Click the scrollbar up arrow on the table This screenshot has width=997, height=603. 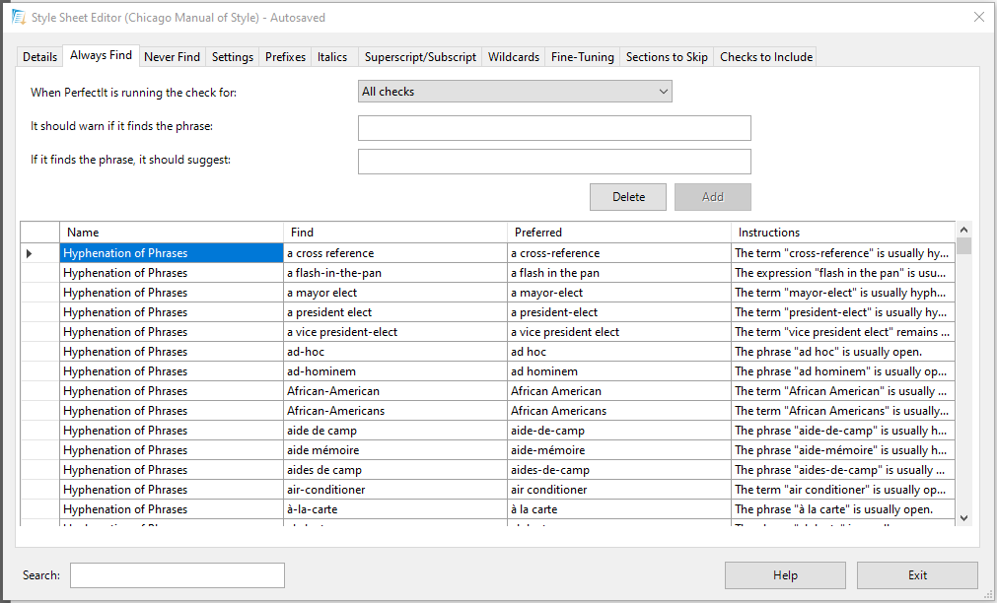click(x=963, y=231)
